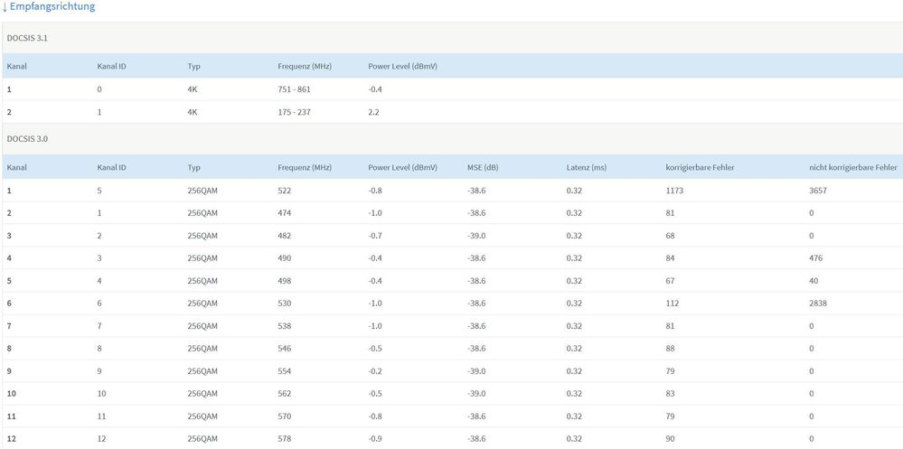Select the frequency value 474

coord(285,213)
